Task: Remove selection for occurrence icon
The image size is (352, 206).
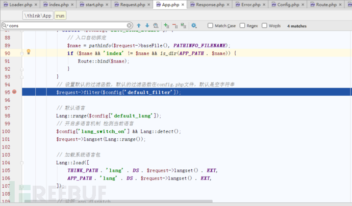Action: click(175, 25)
